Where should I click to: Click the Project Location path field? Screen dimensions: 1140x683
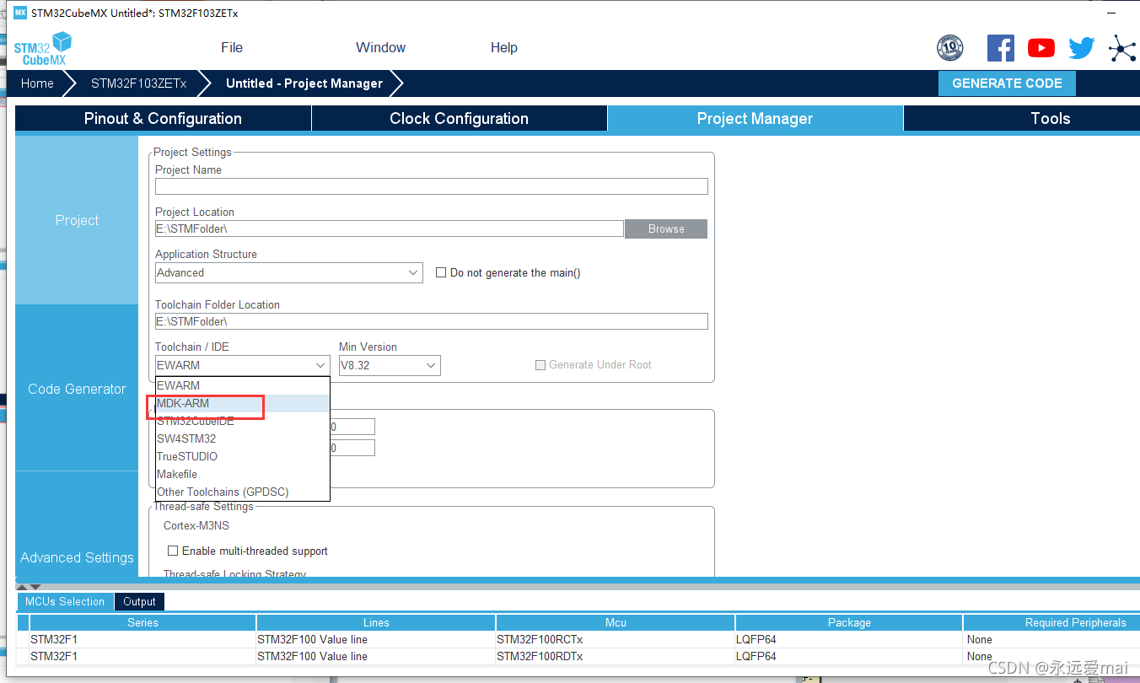click(390, 229)
